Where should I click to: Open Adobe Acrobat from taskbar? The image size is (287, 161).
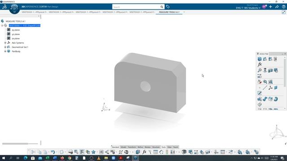[121, 158]
